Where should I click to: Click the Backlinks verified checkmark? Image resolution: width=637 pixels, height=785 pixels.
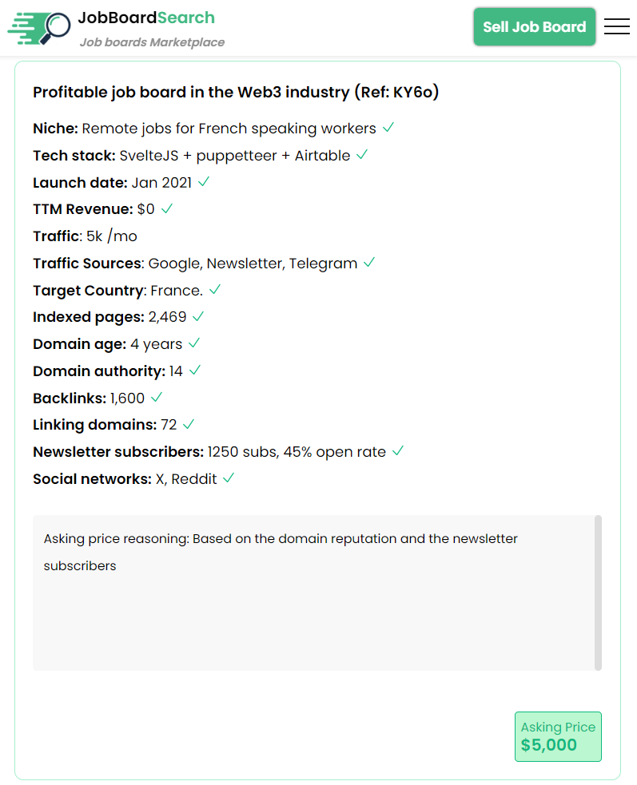(x=157, y=398)
